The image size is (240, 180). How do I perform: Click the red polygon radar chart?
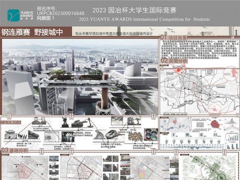(215, 124)
